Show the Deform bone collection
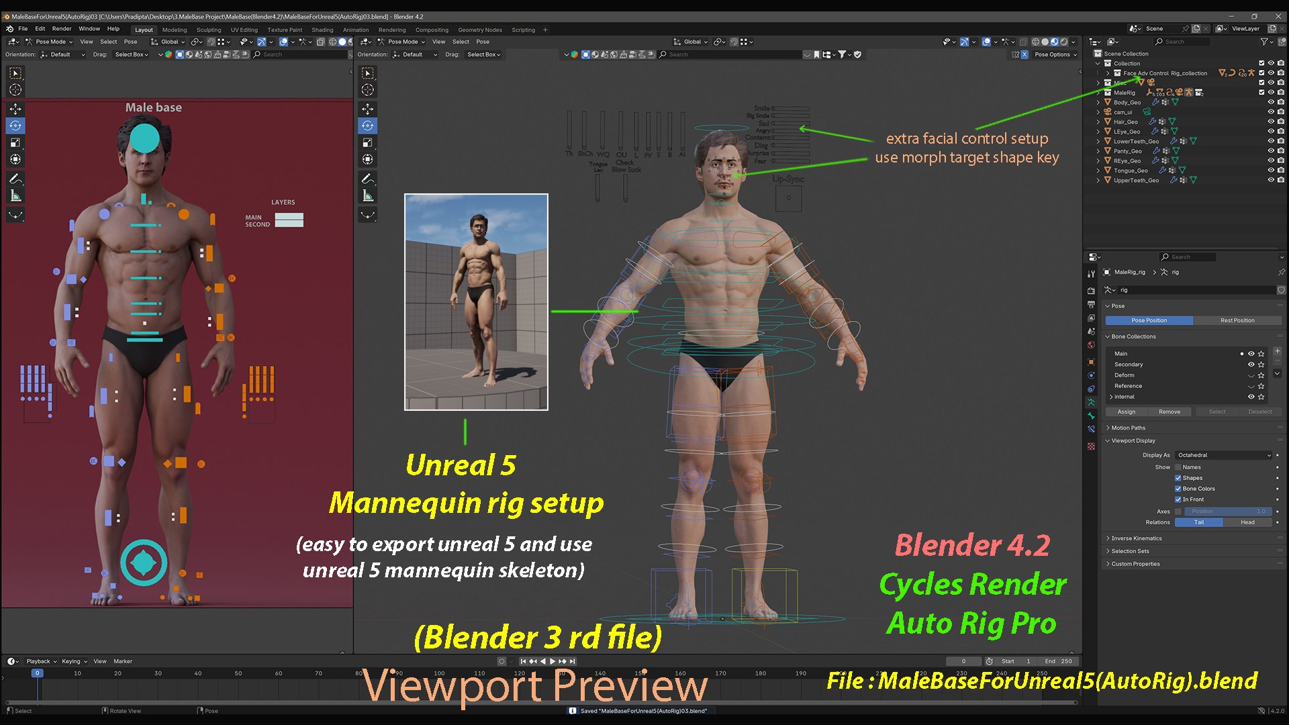This screenshot has width=1289, height=725. point(1251,375)
